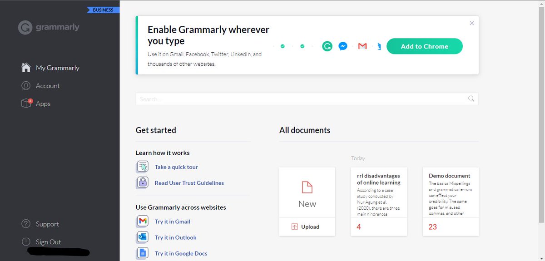
Task: Open the Account menu item
Action: click(48, 86)
